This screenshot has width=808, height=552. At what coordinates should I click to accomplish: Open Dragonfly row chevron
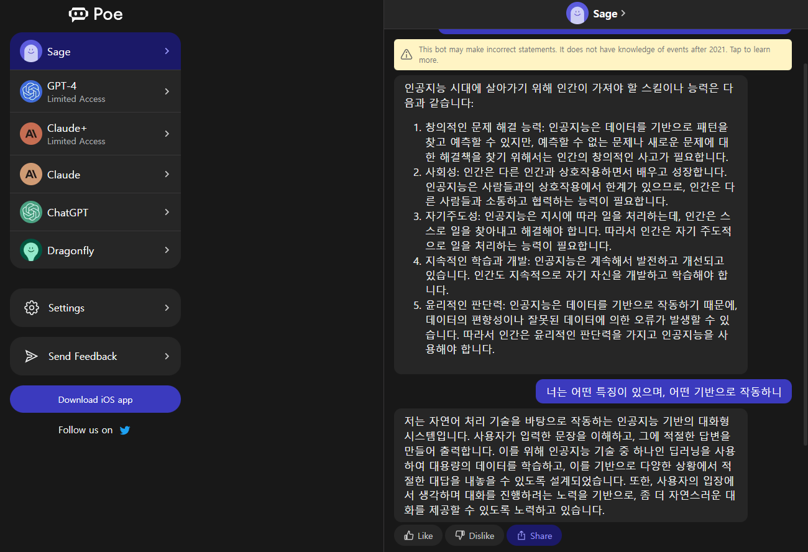point(167,250)
